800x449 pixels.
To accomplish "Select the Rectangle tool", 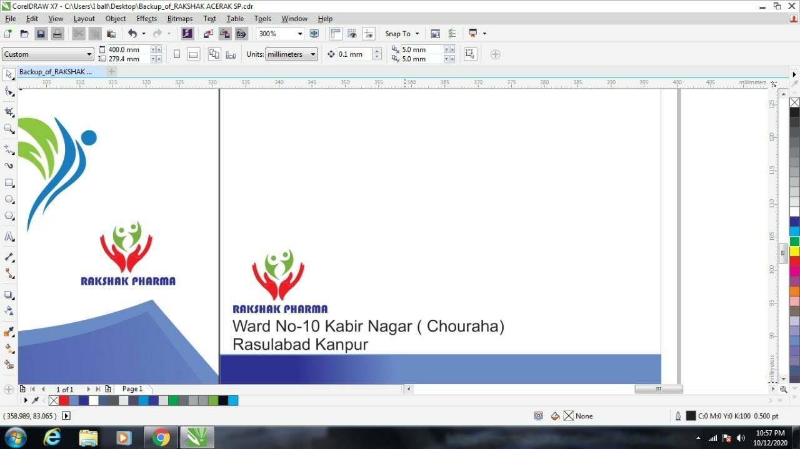I will (x=9, y=183).
